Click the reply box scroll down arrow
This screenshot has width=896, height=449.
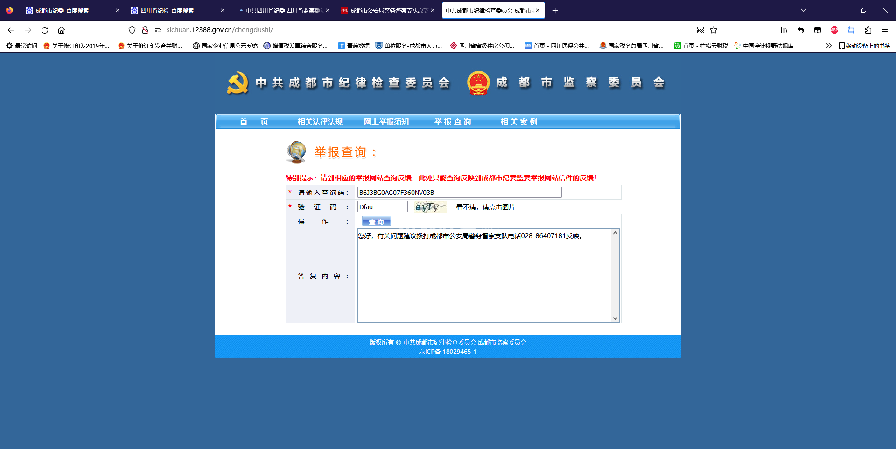[615, 318]
